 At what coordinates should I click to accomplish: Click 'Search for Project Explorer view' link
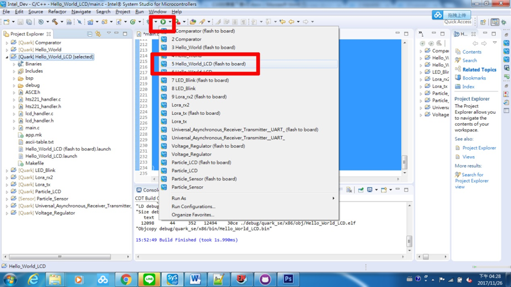coord(472,181)
